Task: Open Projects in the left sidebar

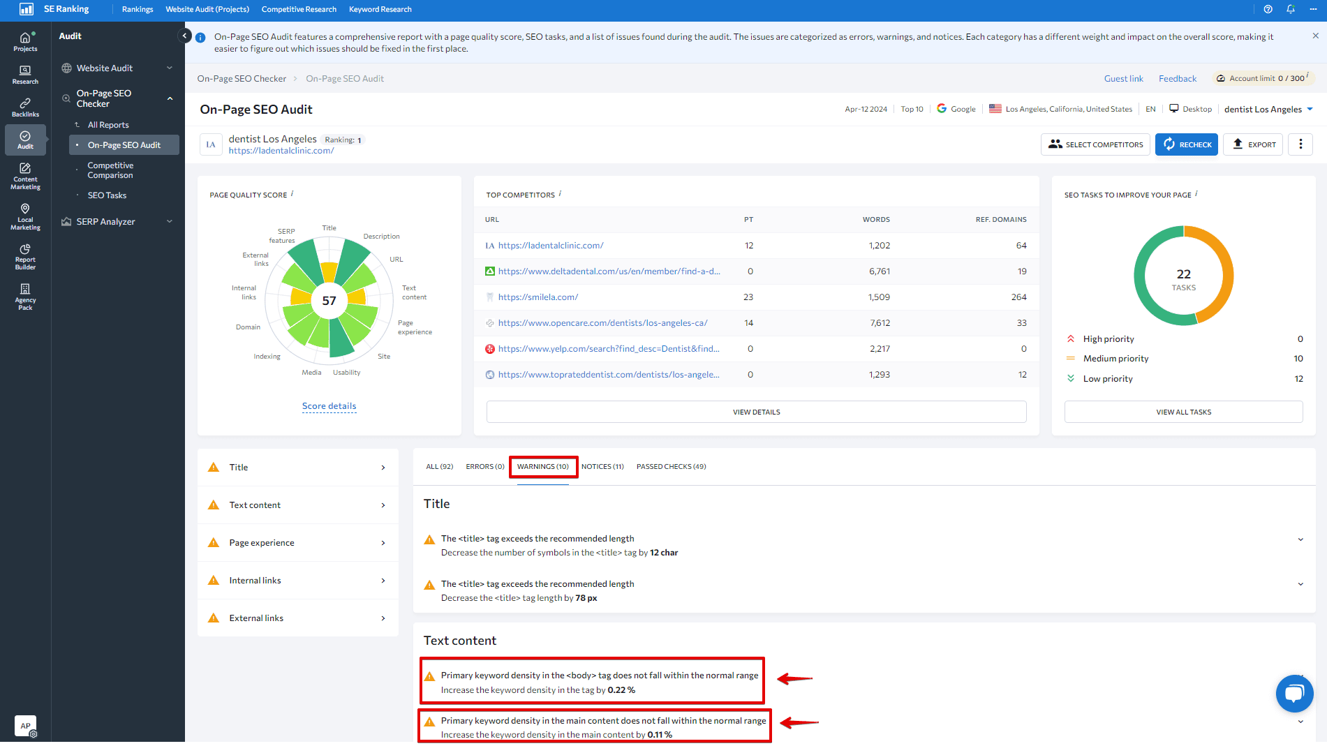Action: pyautogui.click(x=25, y=42)
